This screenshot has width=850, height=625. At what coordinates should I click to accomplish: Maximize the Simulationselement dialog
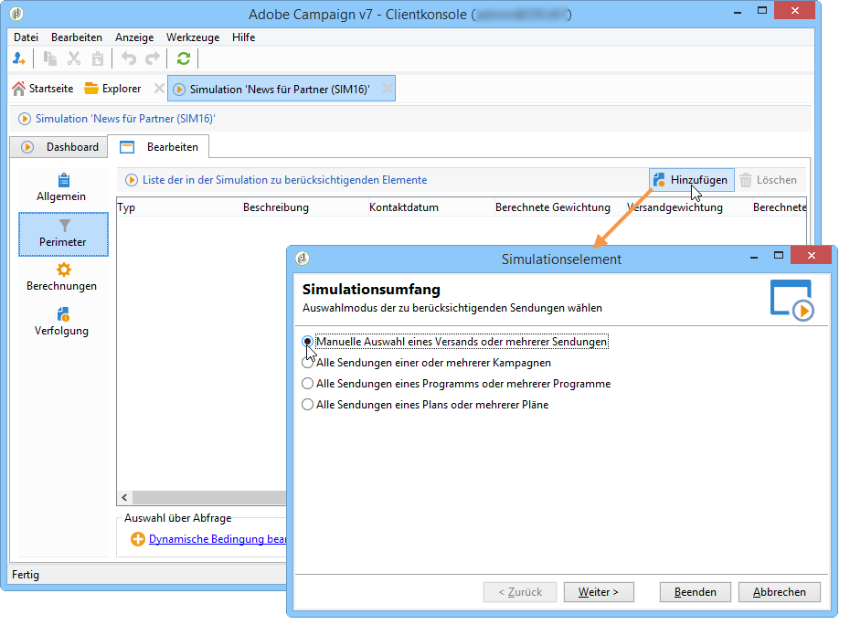[779, 255]
